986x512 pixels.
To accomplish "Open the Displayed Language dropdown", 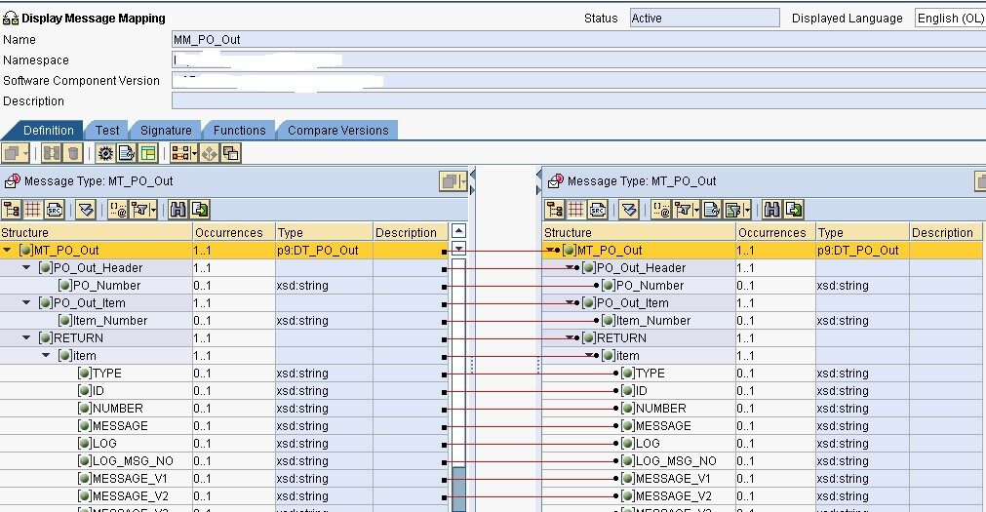I will [949, 19].
